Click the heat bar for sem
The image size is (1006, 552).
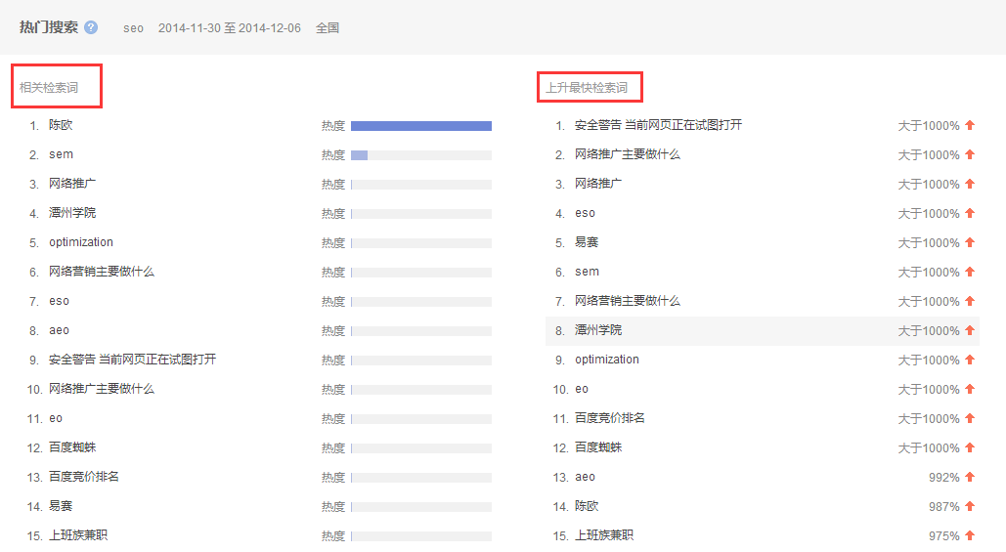(420, 154)
